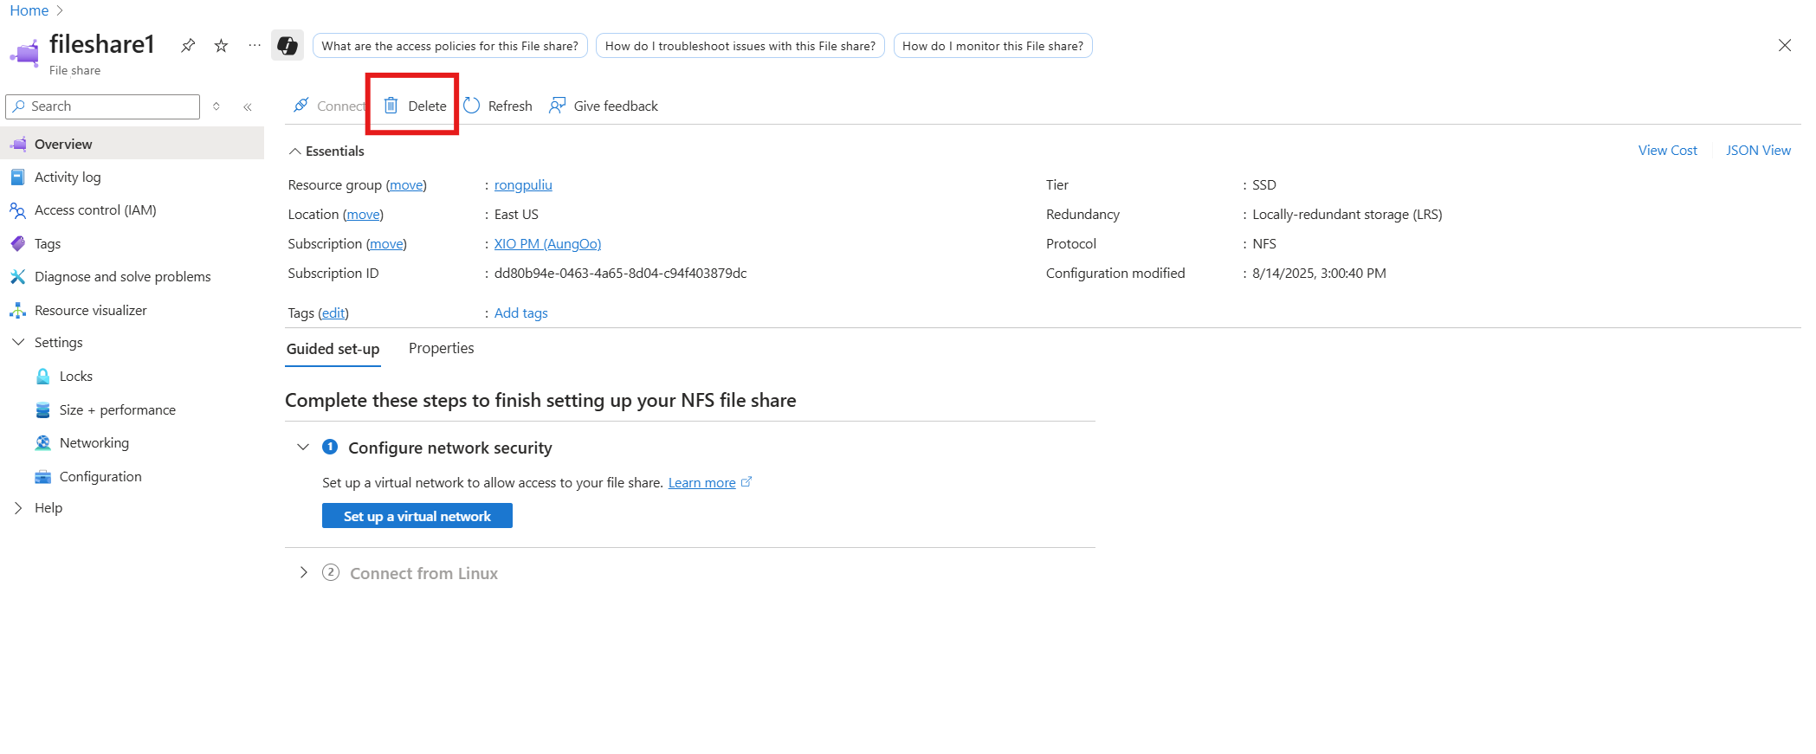Click the Access control (IAM) icon
1816x754 pixels.
[x=17, y=210]
